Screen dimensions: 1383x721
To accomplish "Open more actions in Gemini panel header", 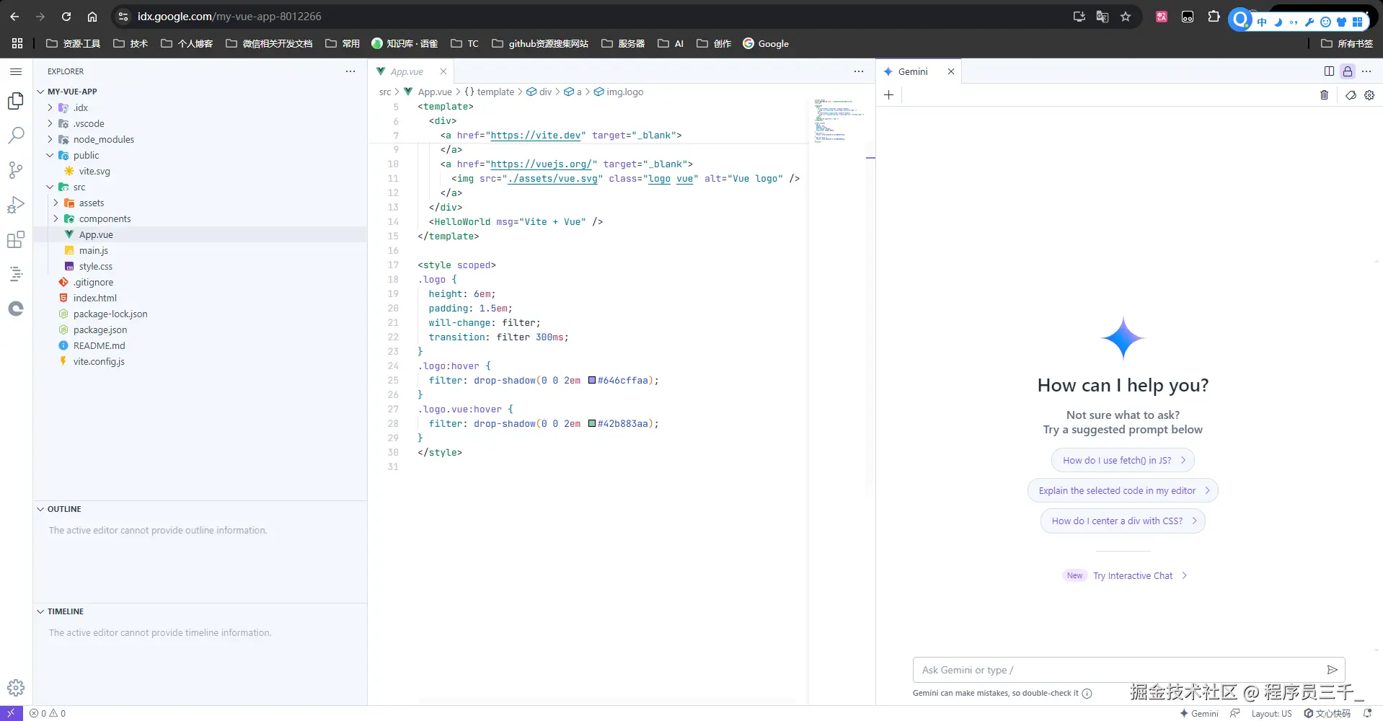I will 1366,71.
